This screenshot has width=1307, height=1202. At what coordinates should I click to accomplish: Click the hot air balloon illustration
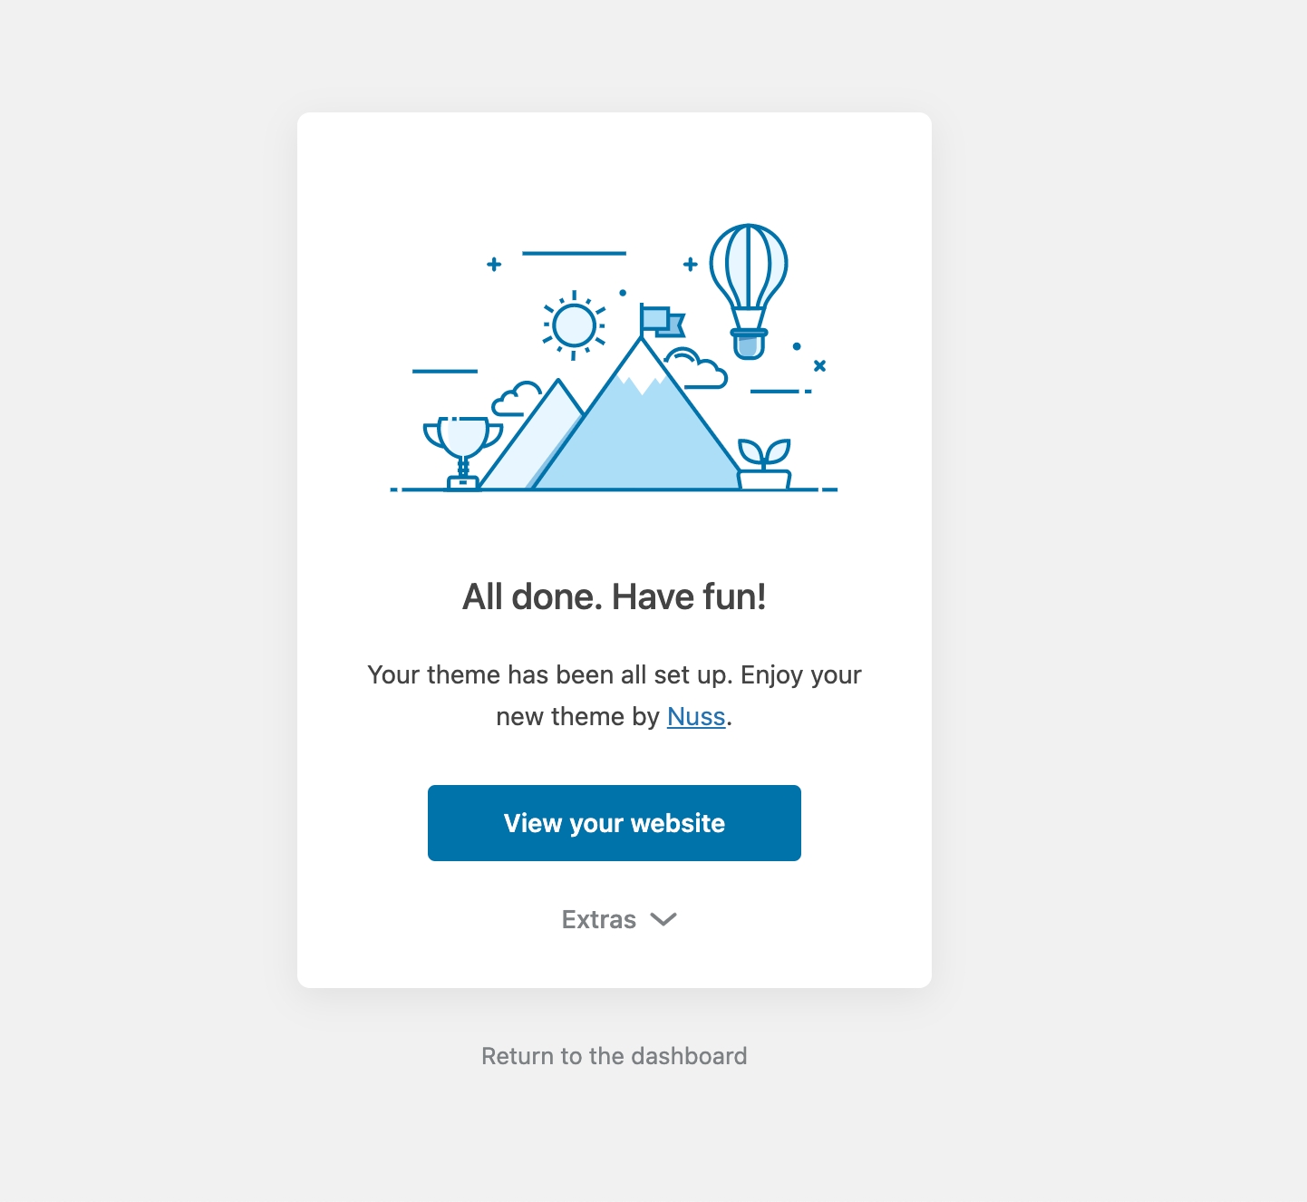749,281
